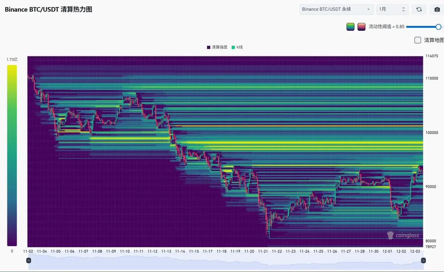Screen dimensions: 444x272
Task: Enable the 清算地图 checkbox
Action: click(x=418, y=40)
